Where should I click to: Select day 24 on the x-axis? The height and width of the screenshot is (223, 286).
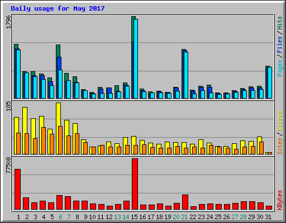(x=209, y=217)
